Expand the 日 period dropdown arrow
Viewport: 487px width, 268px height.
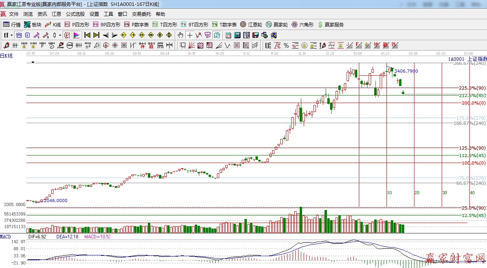(11, 35)
